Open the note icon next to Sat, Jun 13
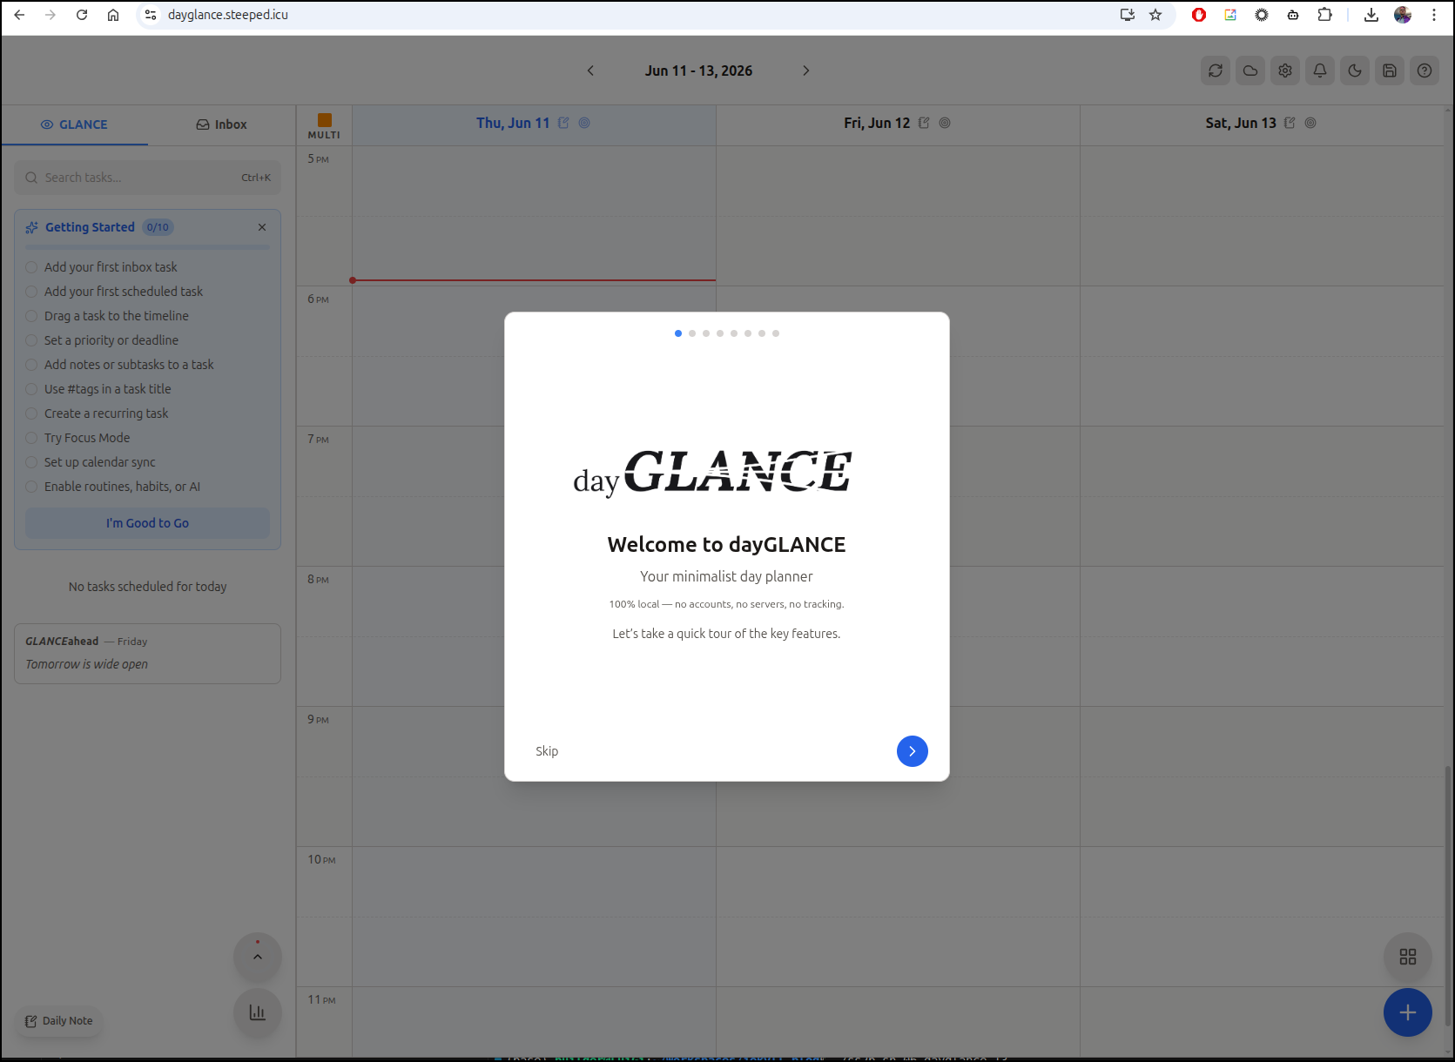Image resolution: width=1455 pixels, height=1062 pixels. (1290, 123)
